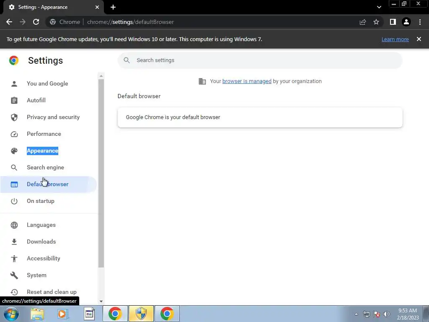The height and width of the screenshot is (322, 429).
Task: Open Windows Explorer from the taskbar
Action: (37, 314)
